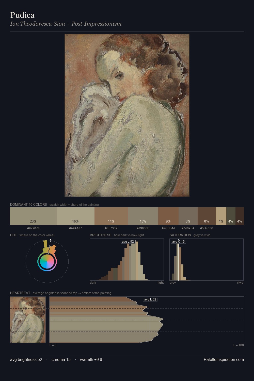Click the 'avg L 52' label in Brightness

pos(128,242)
